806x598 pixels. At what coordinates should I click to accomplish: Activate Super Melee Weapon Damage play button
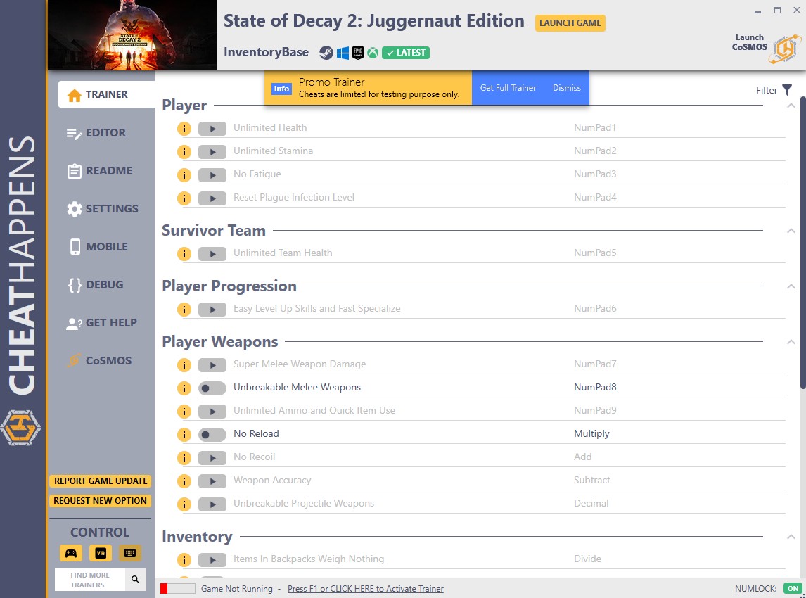pos(212,365)
